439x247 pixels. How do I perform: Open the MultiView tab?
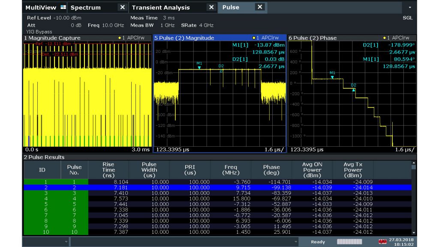pos(41,7)
